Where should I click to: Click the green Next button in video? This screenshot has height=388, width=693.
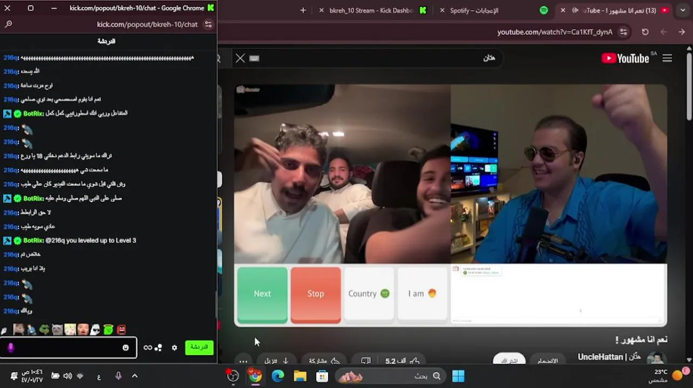tap(262, 294)
